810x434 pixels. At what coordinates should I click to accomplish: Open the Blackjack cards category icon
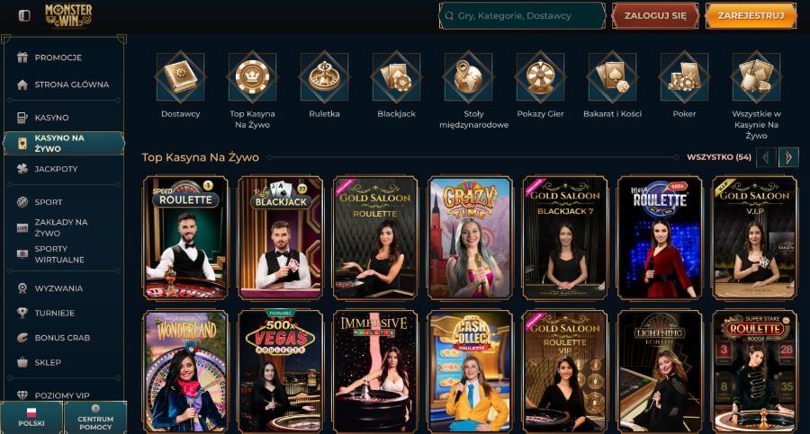click(396, 77)
